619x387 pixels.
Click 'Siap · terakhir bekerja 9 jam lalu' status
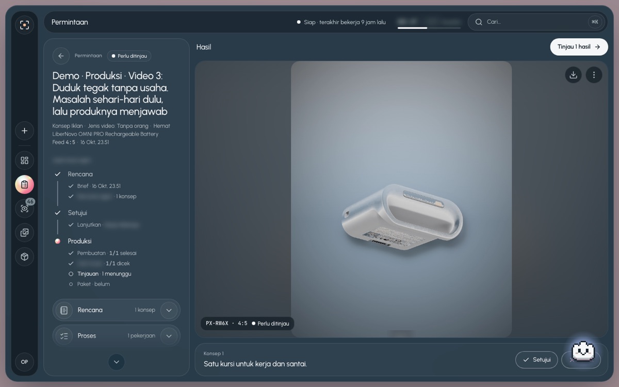coord(341,22)
